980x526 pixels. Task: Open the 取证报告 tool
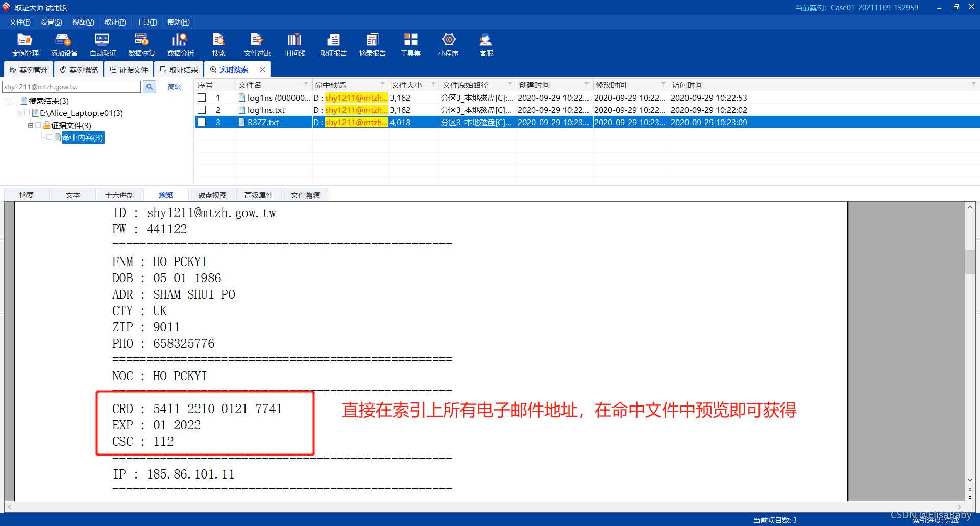point(333,45)
